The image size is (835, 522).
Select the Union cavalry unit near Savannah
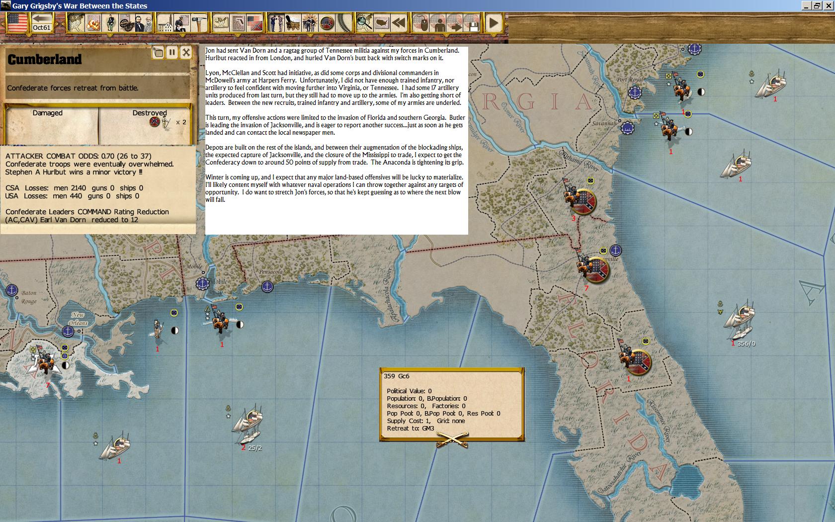click(668, 127)
